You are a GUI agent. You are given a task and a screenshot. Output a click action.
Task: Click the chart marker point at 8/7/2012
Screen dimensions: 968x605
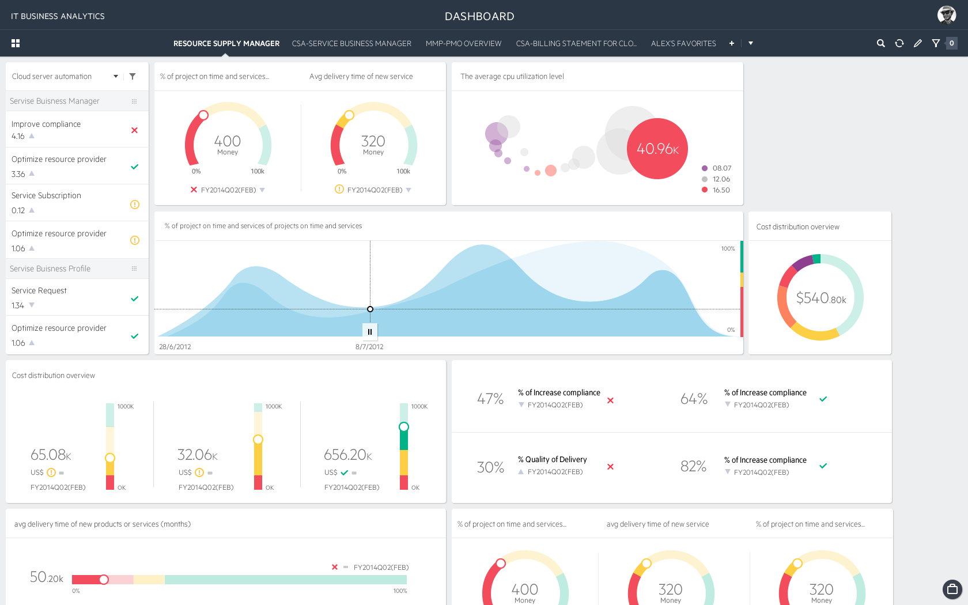point(370,309)
